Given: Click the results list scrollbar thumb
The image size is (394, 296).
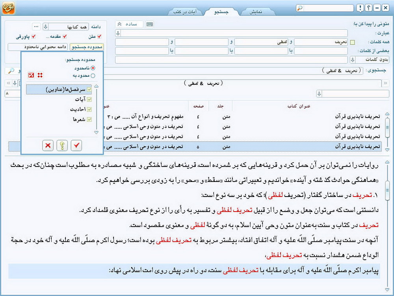Looking at the screenshot, I should point(387,127).
